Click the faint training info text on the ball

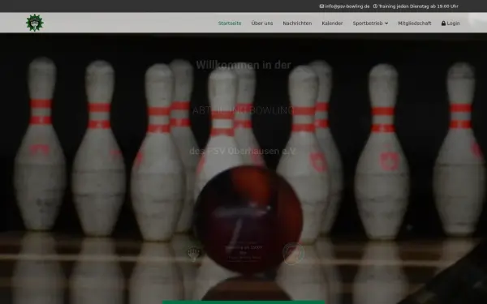click(243, 252)
